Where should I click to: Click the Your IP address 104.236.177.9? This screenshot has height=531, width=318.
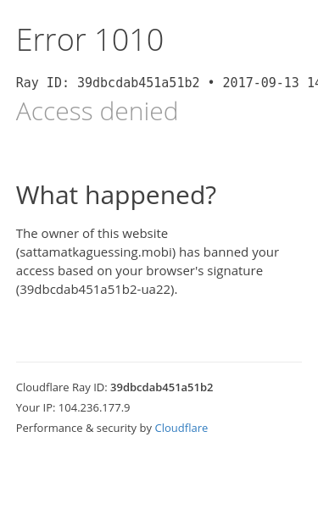(94, 407)
